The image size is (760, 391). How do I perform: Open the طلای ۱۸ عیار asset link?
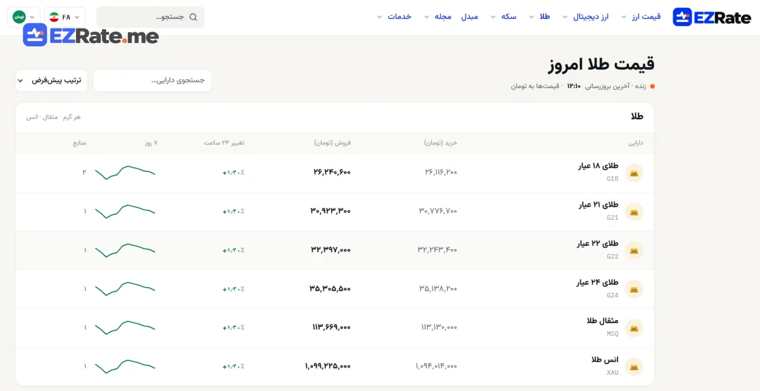point(598,166)
